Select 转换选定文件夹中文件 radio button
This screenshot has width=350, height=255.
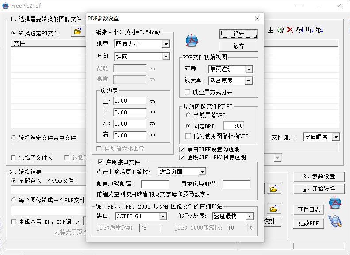tap(13, 138)
